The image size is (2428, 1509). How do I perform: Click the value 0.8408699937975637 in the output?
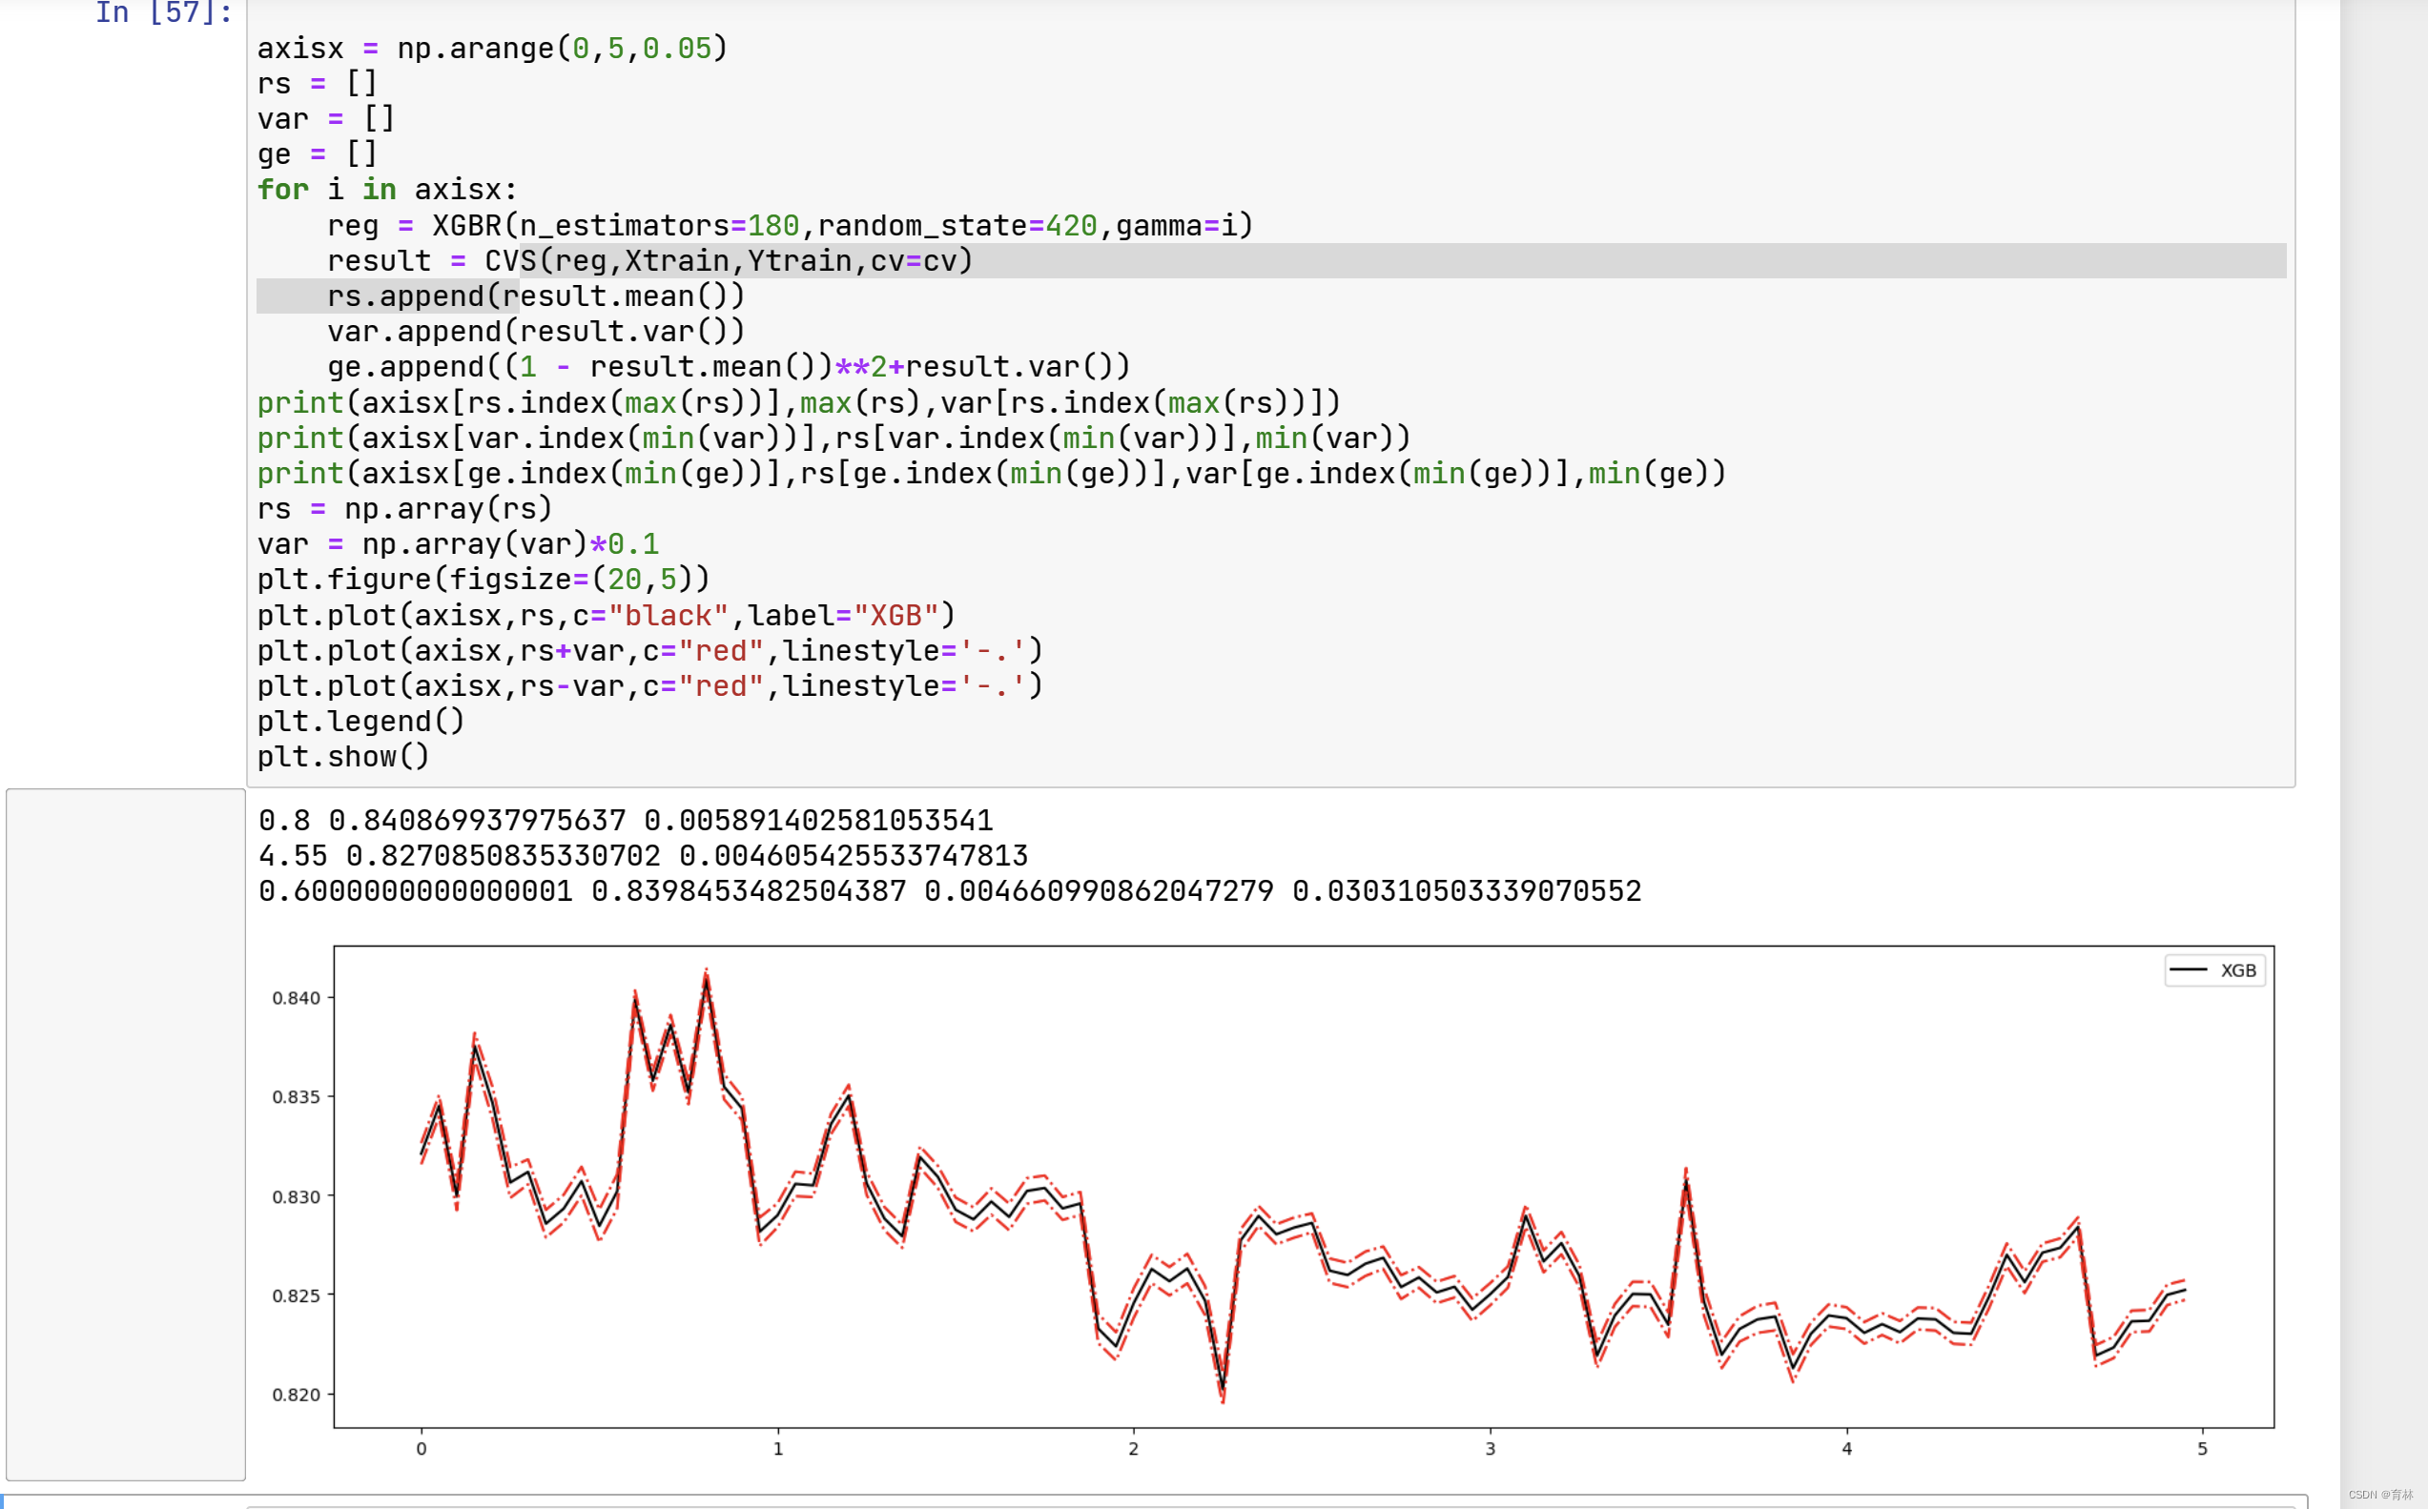tap(477, 821)
